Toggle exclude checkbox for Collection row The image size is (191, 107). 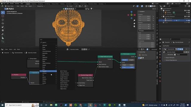[185, 11]
